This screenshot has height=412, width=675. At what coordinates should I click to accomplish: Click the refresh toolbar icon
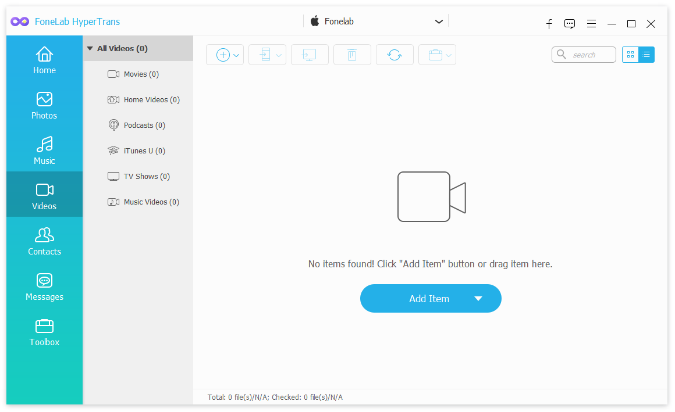[395, 55]
